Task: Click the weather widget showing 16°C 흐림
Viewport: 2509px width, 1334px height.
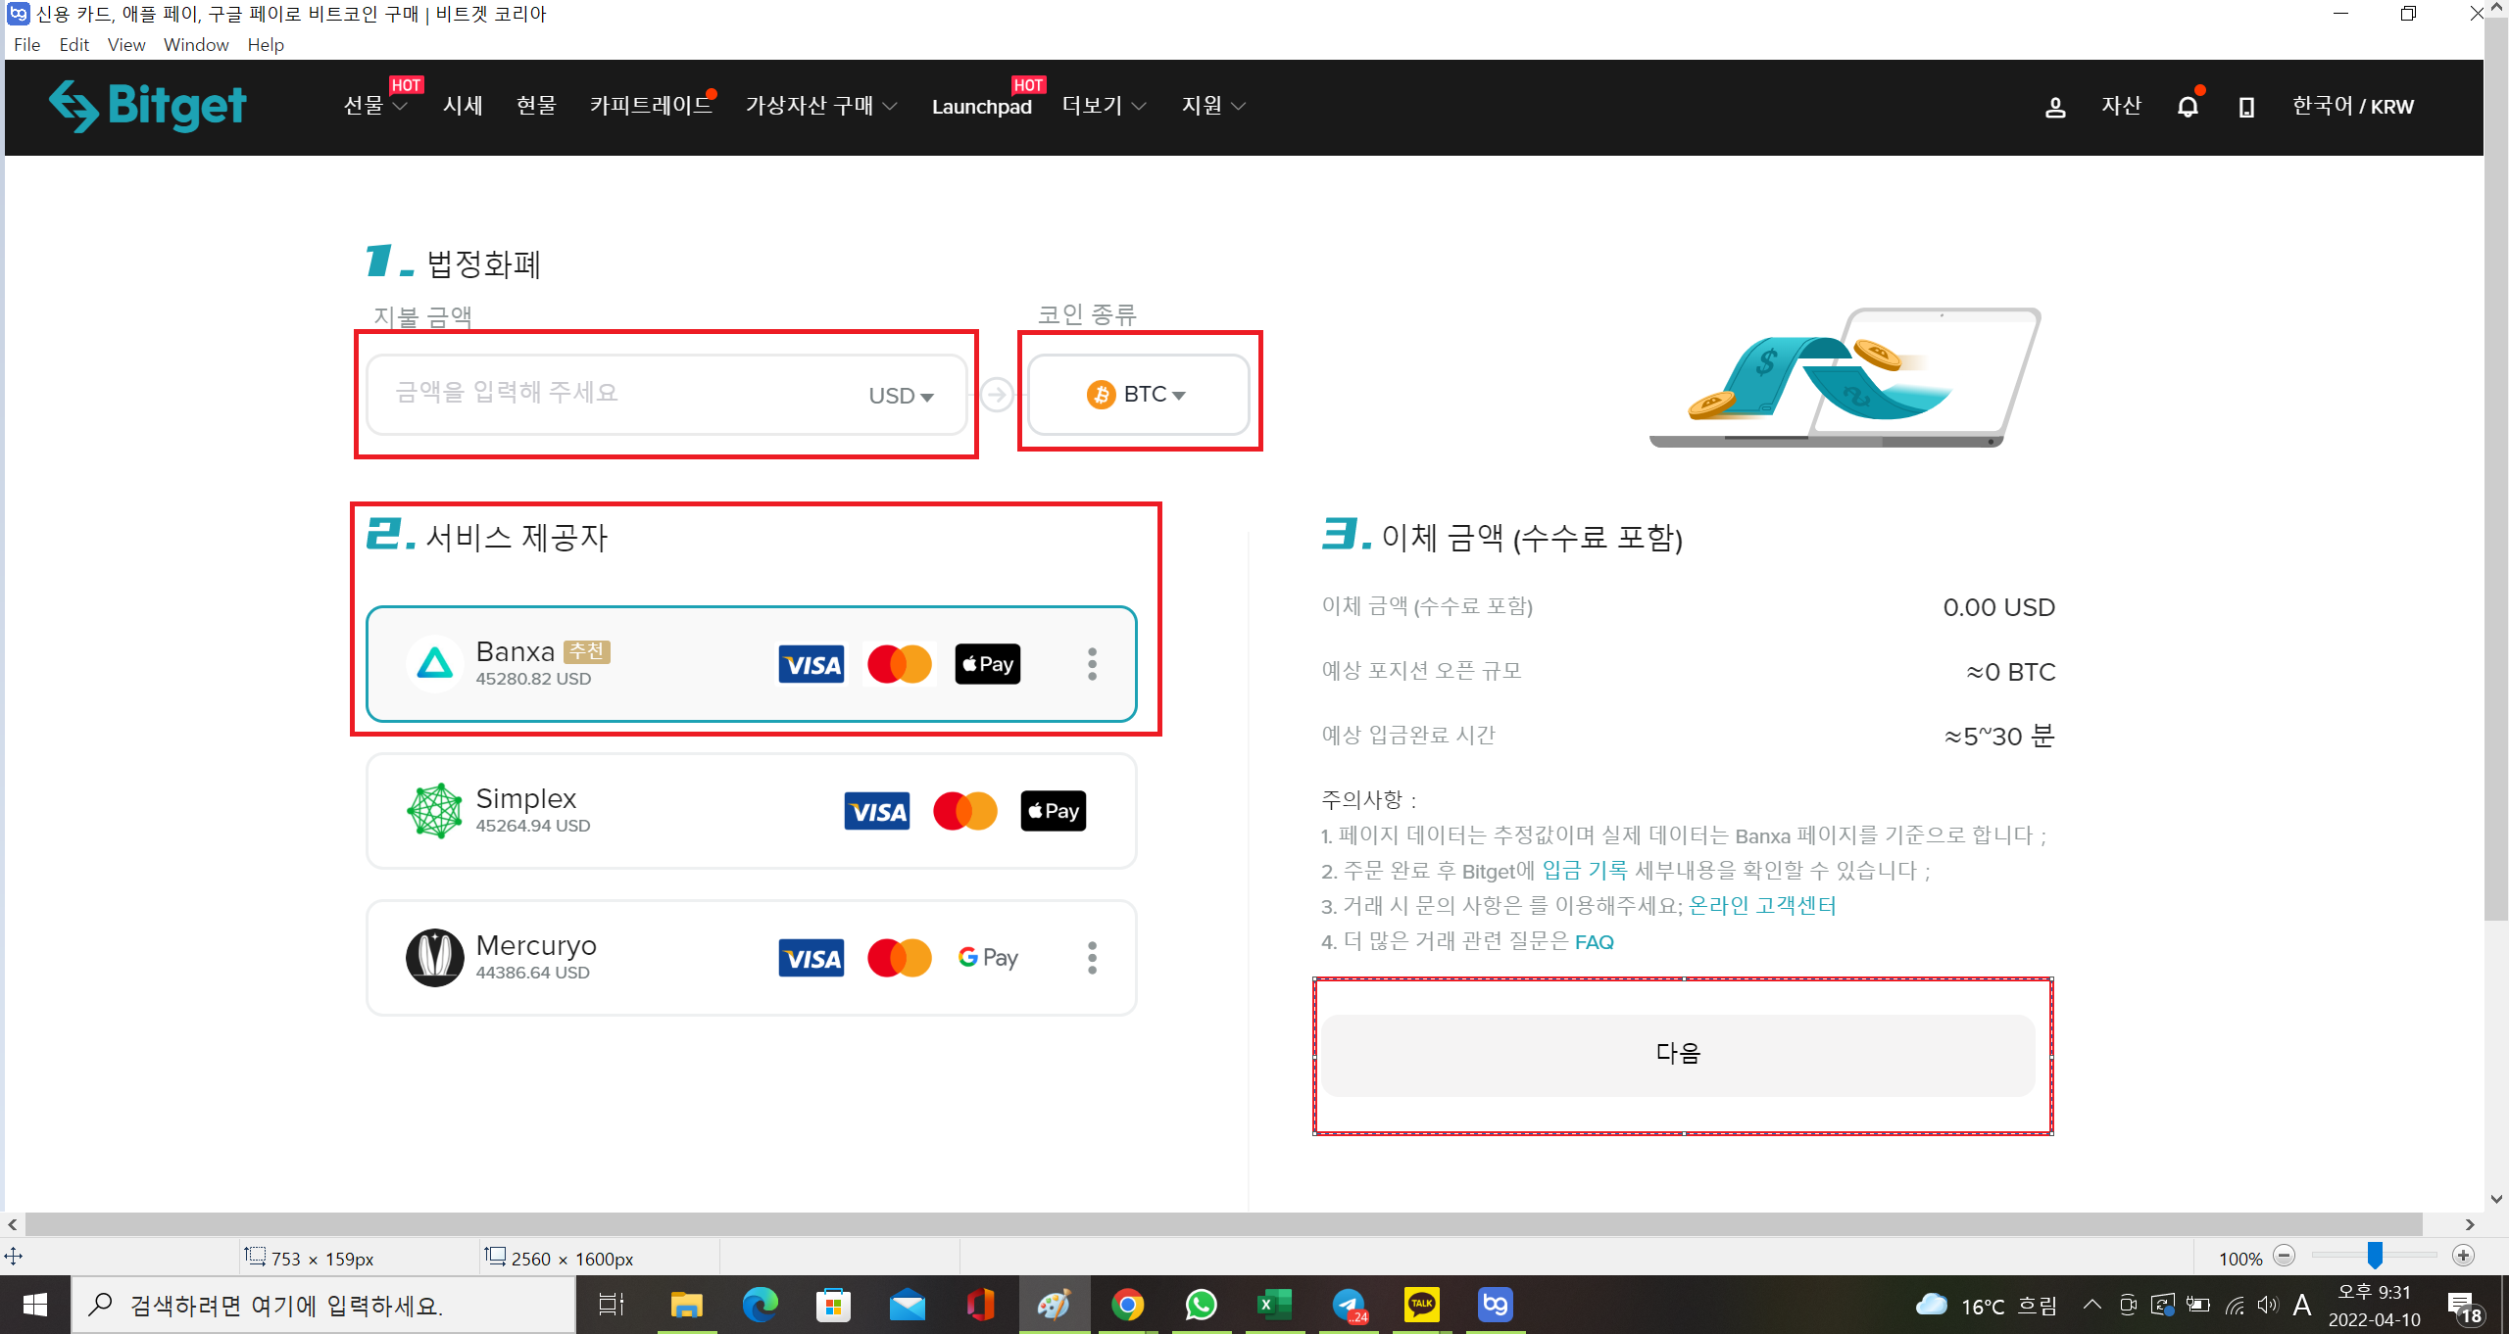Action: [1986, 1306]
